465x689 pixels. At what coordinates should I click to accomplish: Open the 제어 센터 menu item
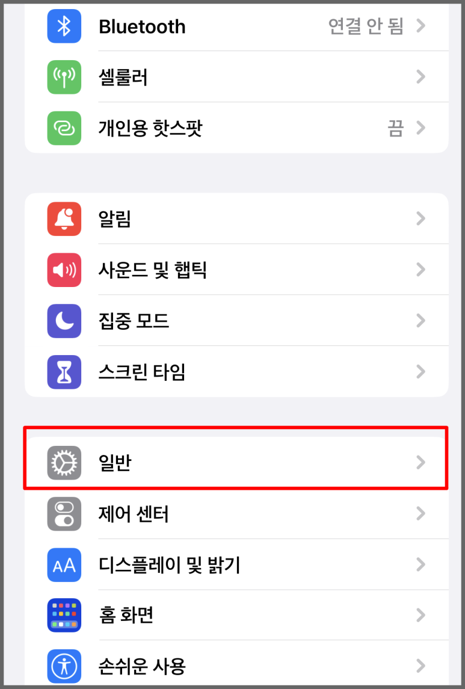click(236, 514)
